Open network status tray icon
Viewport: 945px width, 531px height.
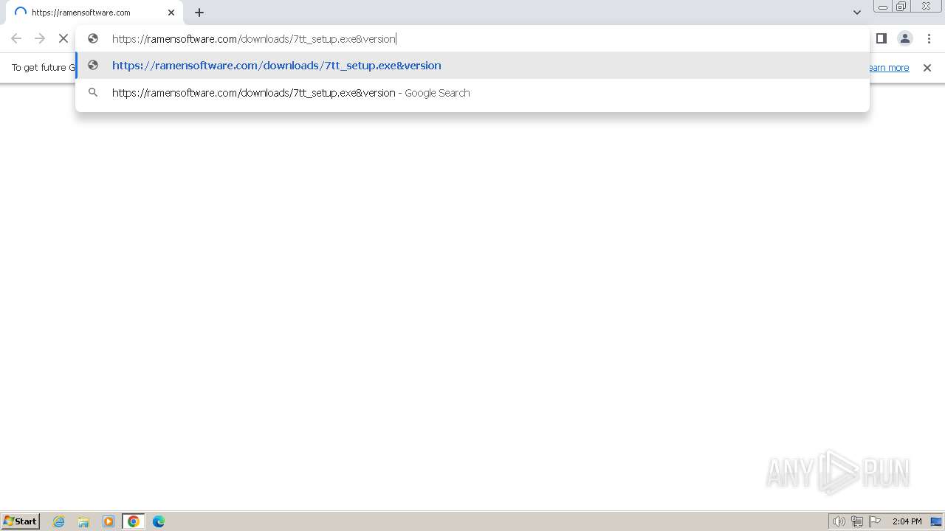pos(857,521)
